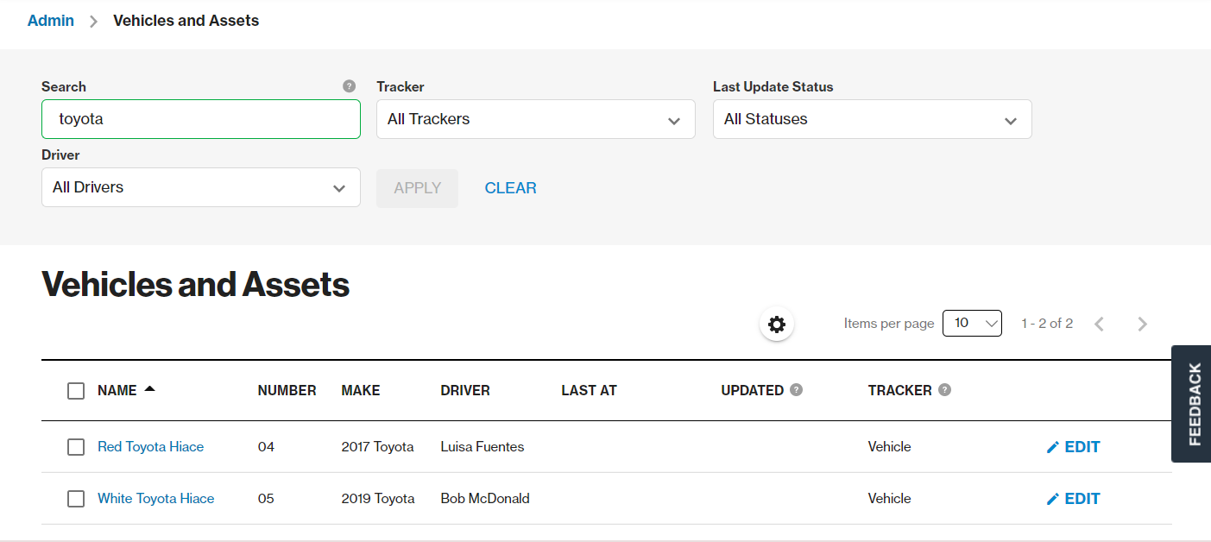Click the Search help question mark icon
Image resolution: width=1211 pixels, height=542 pixels.
tap(349, 86)
